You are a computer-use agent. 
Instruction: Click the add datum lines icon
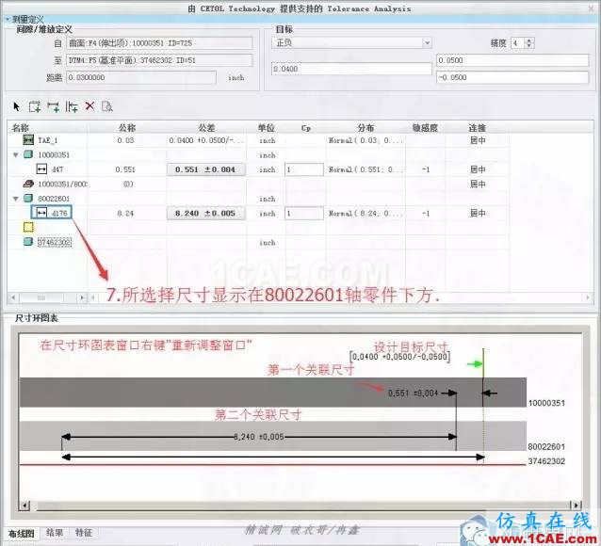pyautogui.click(x=72, y=106)
